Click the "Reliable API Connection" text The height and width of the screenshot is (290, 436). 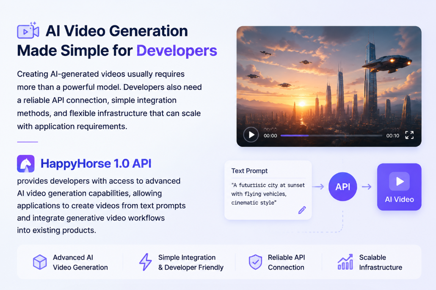(287, 262)
